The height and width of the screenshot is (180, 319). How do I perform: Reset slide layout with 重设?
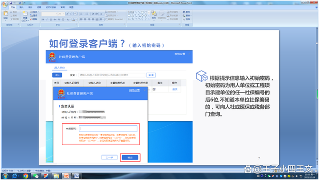point(34,15)
